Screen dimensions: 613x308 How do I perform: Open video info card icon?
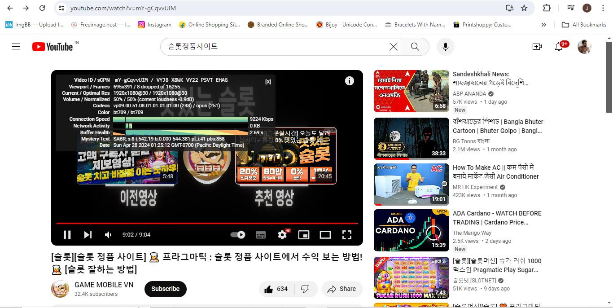tap(350, 81)
